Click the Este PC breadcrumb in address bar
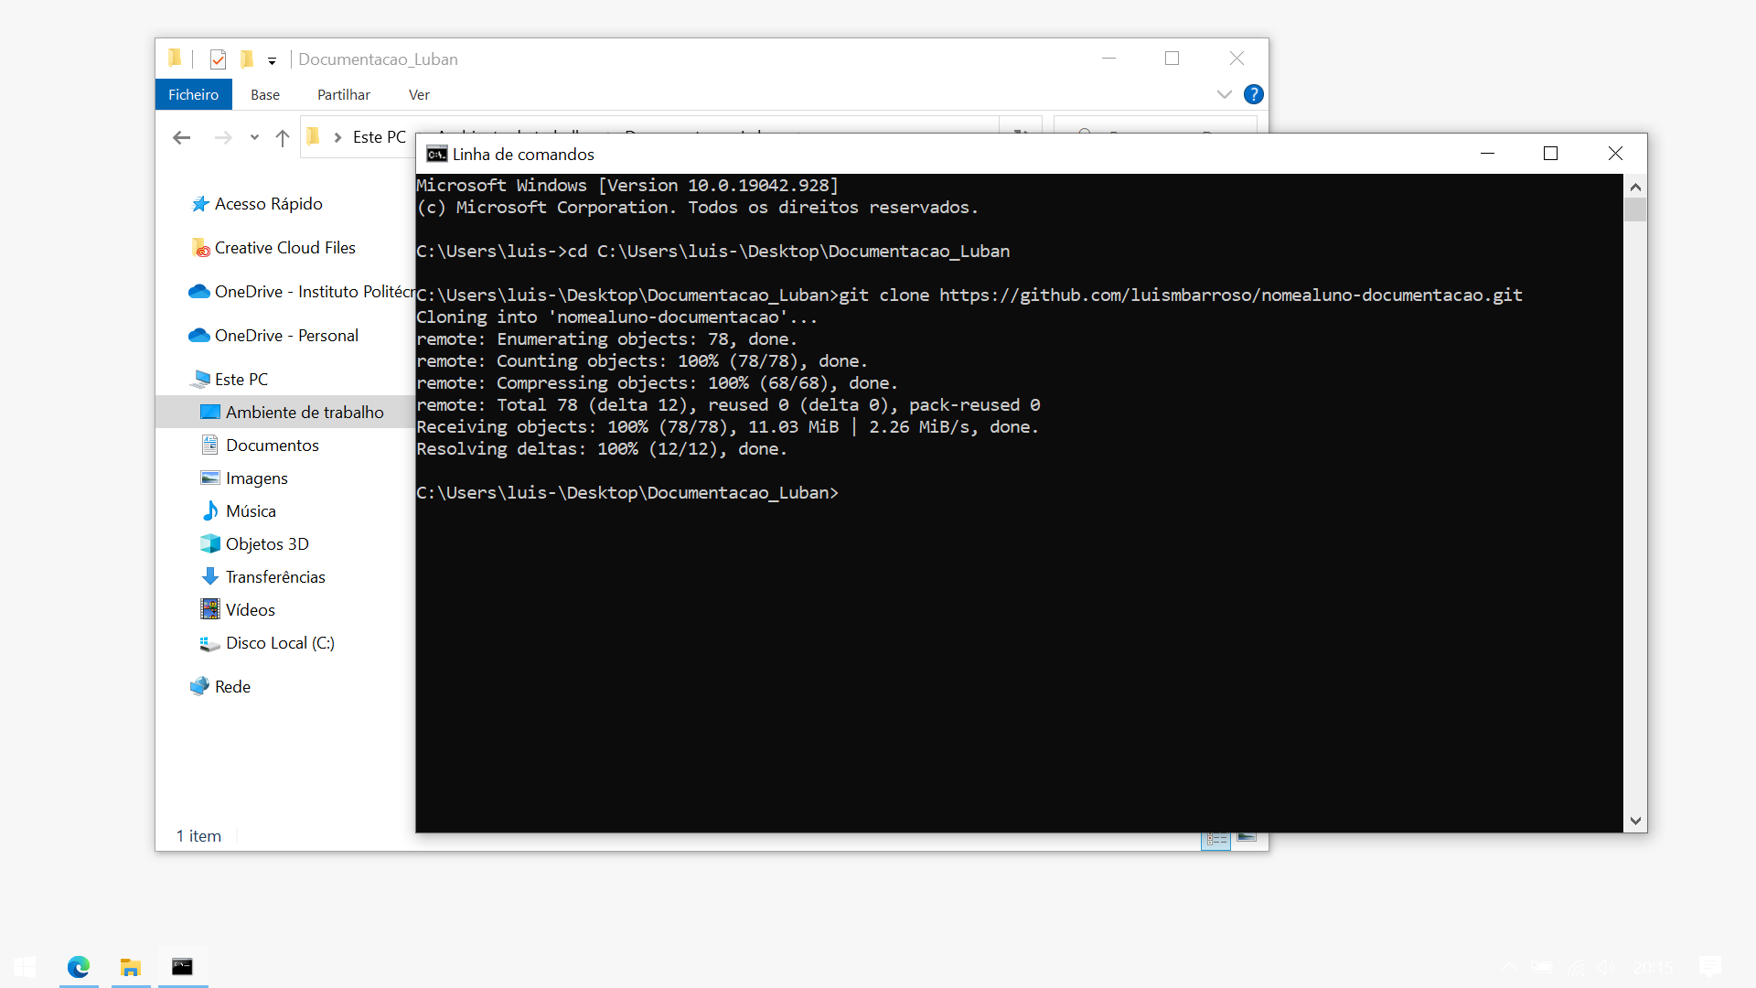This screenshot has width=1756, height=988. [x=379, y=137]
